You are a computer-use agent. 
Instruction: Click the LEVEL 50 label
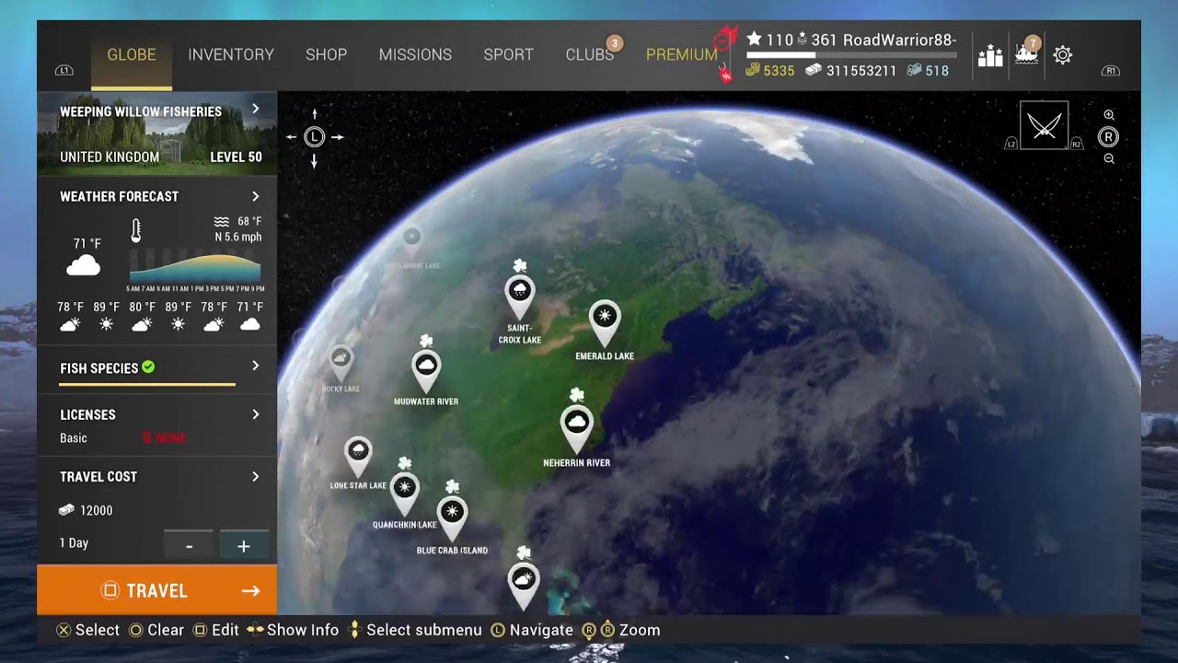click(236, 157)
